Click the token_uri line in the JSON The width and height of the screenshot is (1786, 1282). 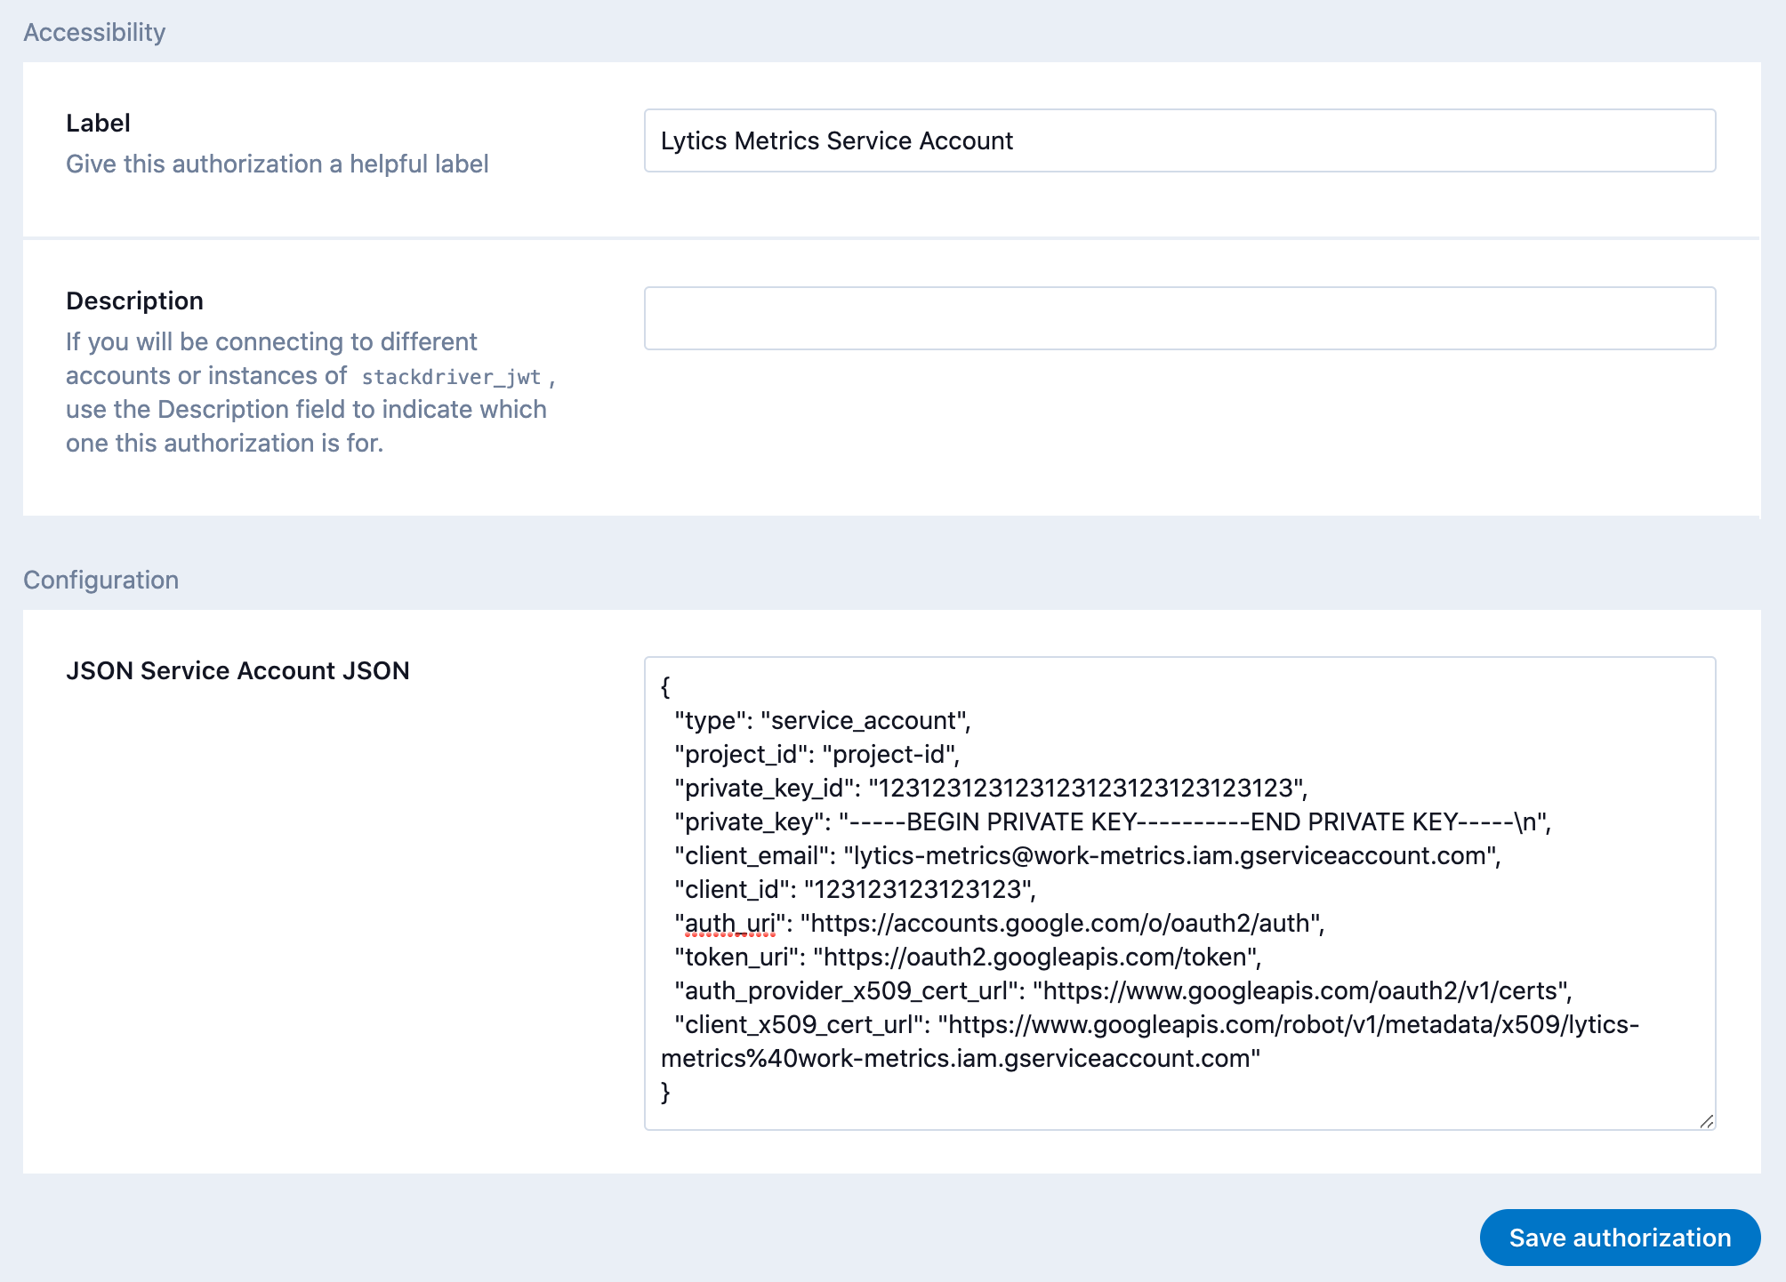click(967, 957)
